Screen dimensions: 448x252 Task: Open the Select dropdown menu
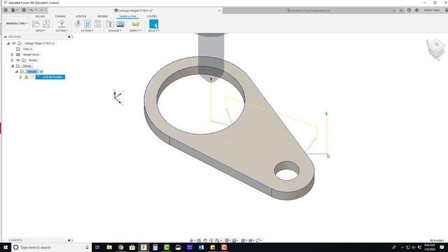[x=154, y=31]
